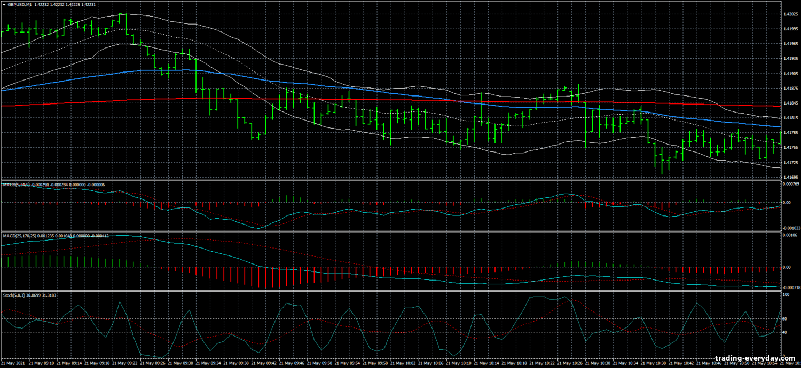The image size is (801, 368).
Task: Click the 21 May 09:30 time label
Action: coord(180,363)
